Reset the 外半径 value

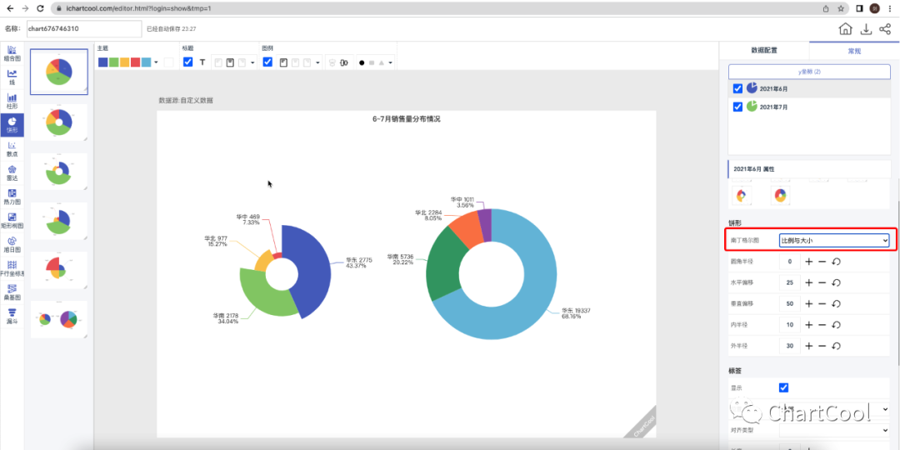(837, 346)
